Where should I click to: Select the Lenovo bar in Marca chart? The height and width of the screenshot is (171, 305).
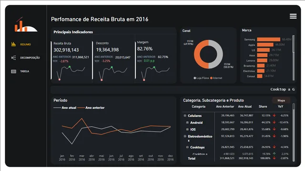coord(262,60)
